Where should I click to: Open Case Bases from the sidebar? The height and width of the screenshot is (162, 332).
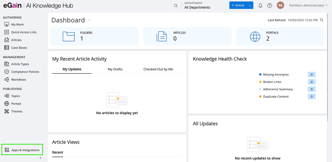pyautogui.click(x=19, y=48)
